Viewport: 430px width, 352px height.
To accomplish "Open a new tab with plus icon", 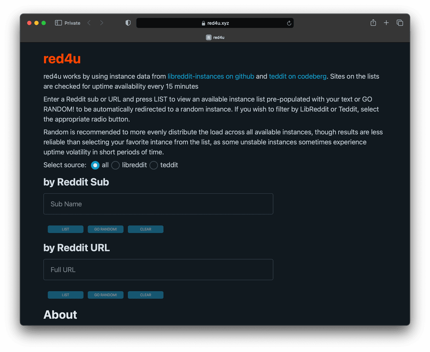I will pyautogui.click(x=386, y=23).
